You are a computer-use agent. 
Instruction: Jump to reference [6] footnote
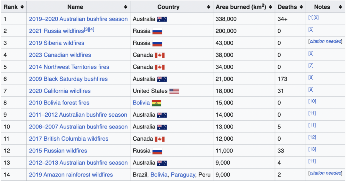point(311,54)
